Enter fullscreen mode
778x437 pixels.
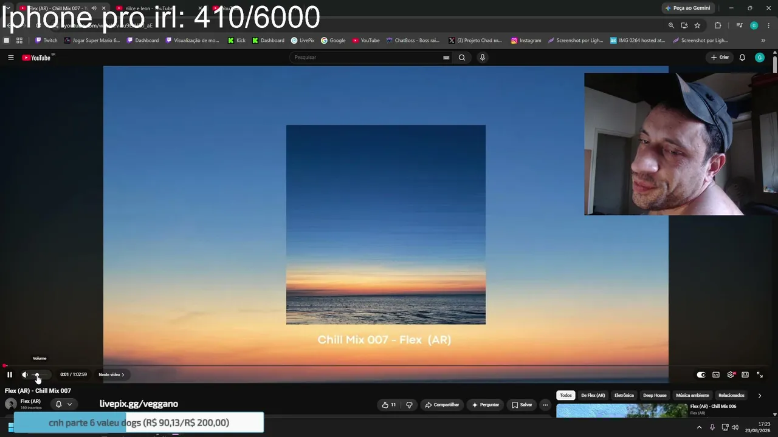click(760, 375)
